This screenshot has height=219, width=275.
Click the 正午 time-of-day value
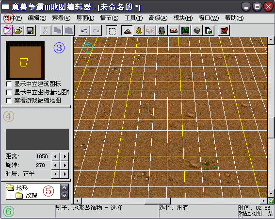click(29, 174)
